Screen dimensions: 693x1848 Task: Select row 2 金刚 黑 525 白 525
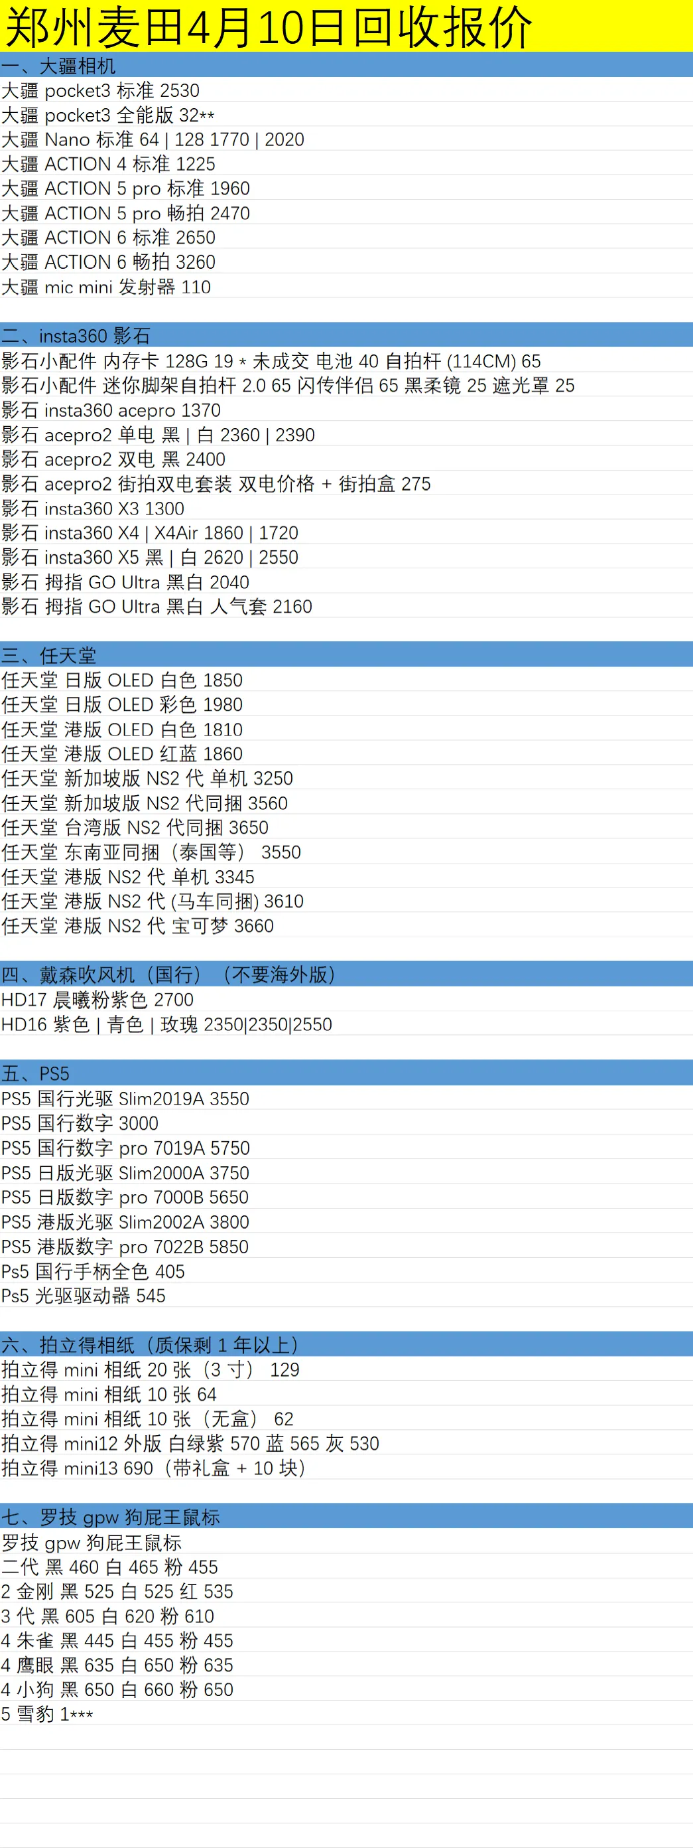346,1591
